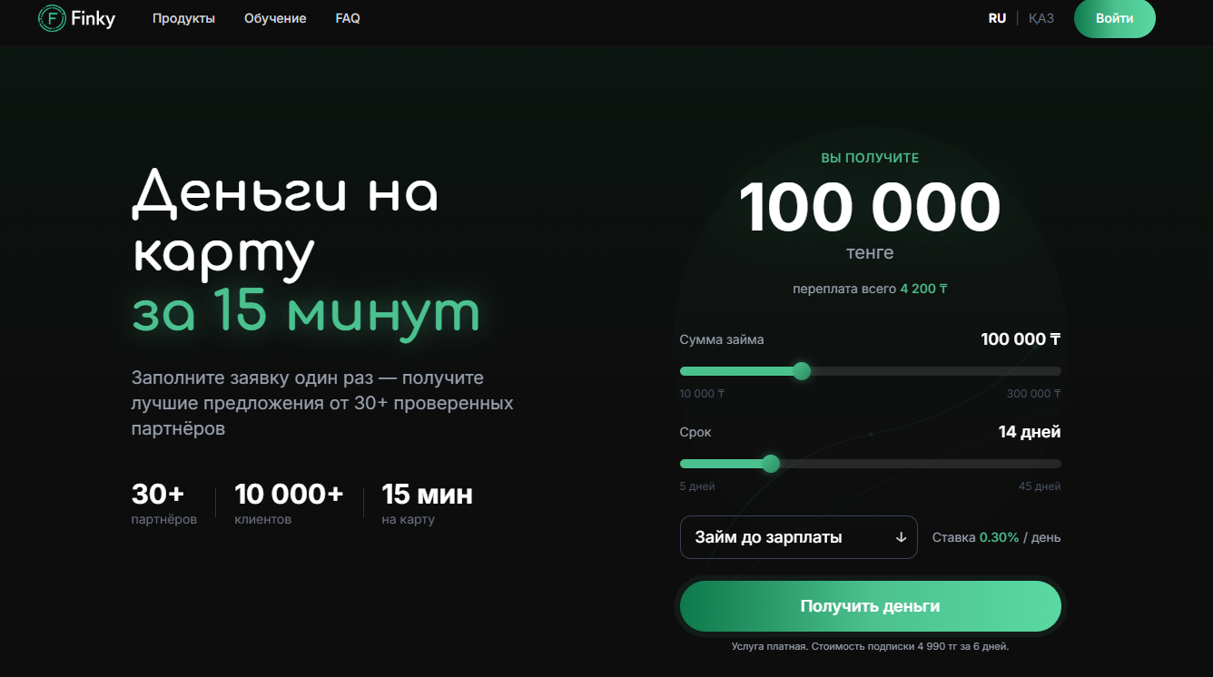Viewport: 1213px width, 677px height.
Task: Click the Ставка 0.30% / день text
Action: [996, 537]
